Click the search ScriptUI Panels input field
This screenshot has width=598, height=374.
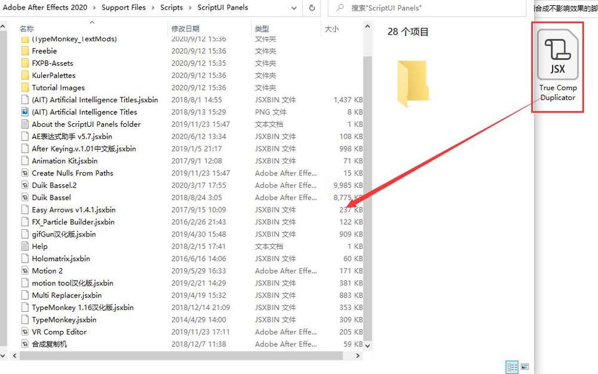[427, 8]
